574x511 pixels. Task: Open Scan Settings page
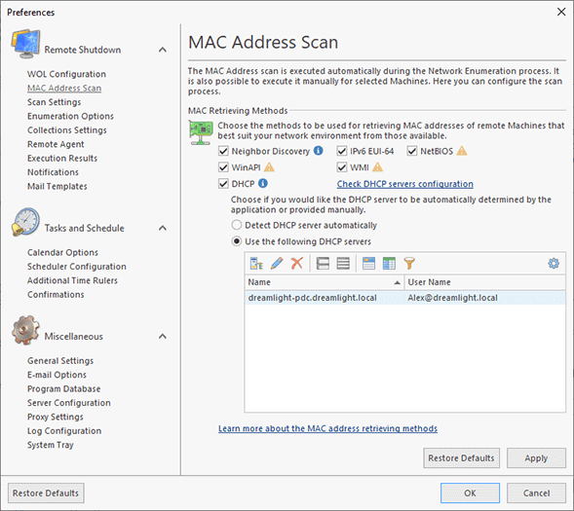coord(55,102)
